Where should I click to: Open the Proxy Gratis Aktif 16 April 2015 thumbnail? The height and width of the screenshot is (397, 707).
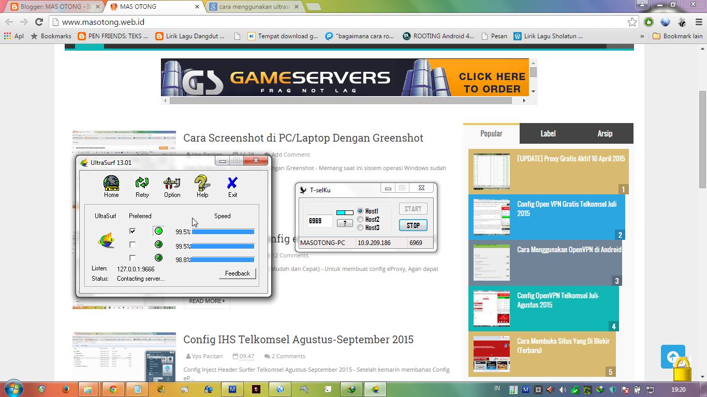coord(492,172)
